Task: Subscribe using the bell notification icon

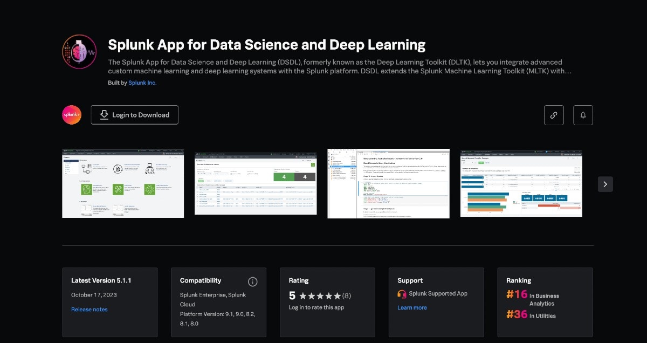Action: point(583,115)
